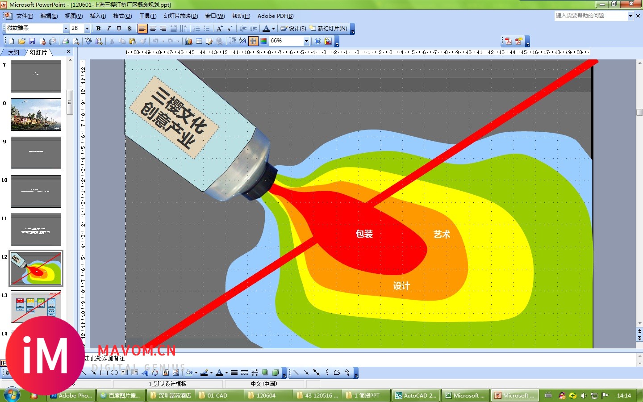Screen dimensions: 643x402
Task: Click the insert WordArt icon
Action: tap(145, 373)
